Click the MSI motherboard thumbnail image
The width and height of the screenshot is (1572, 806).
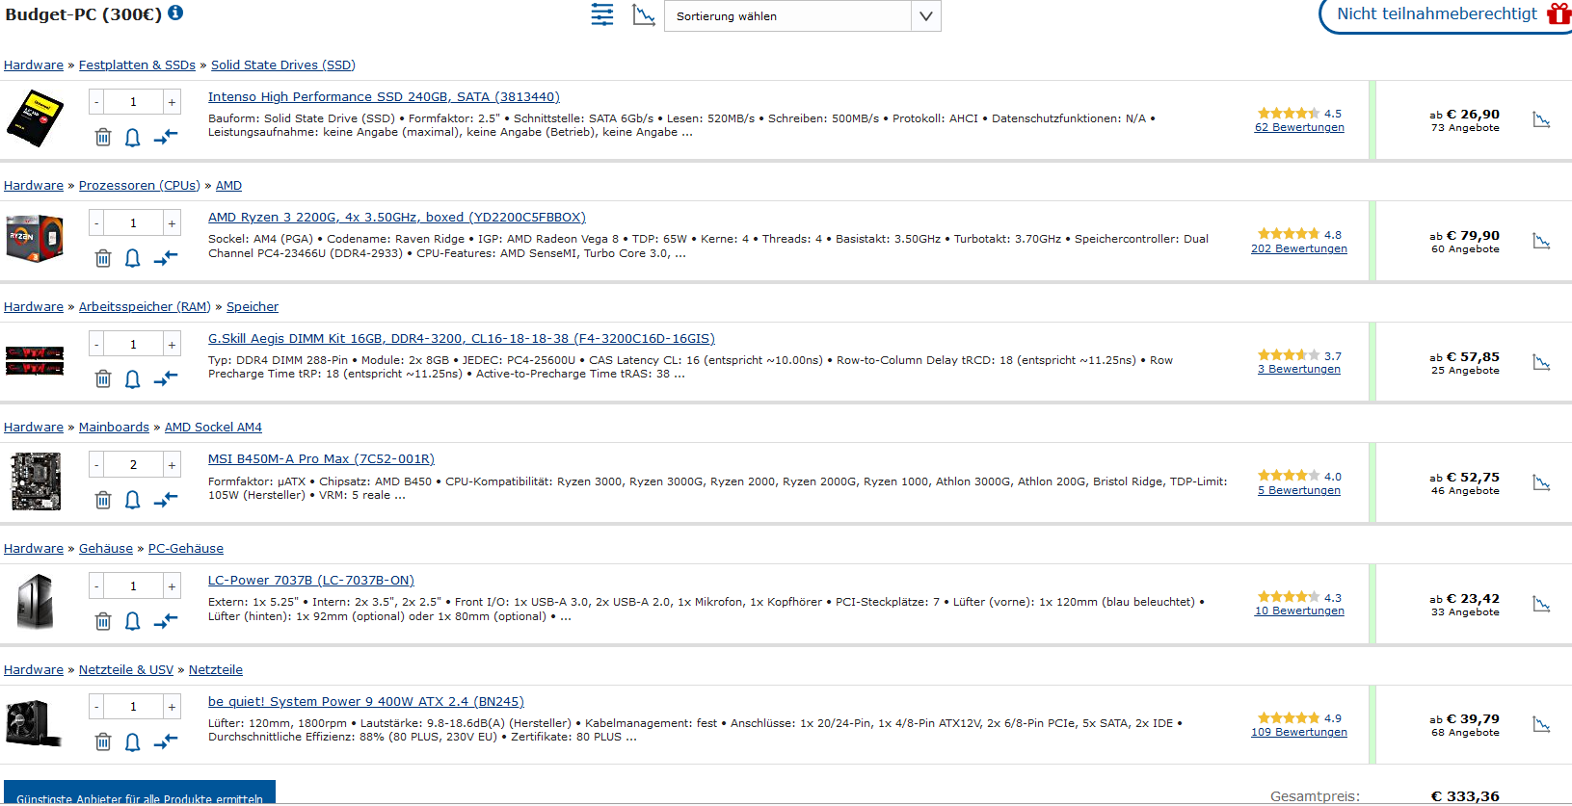36,481
